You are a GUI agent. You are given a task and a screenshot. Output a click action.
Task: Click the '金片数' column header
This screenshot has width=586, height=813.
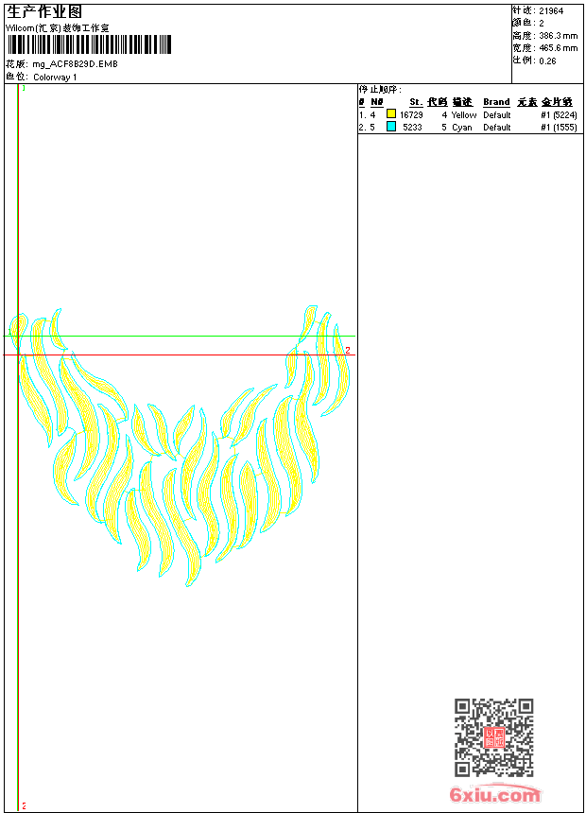click(558, 102)
